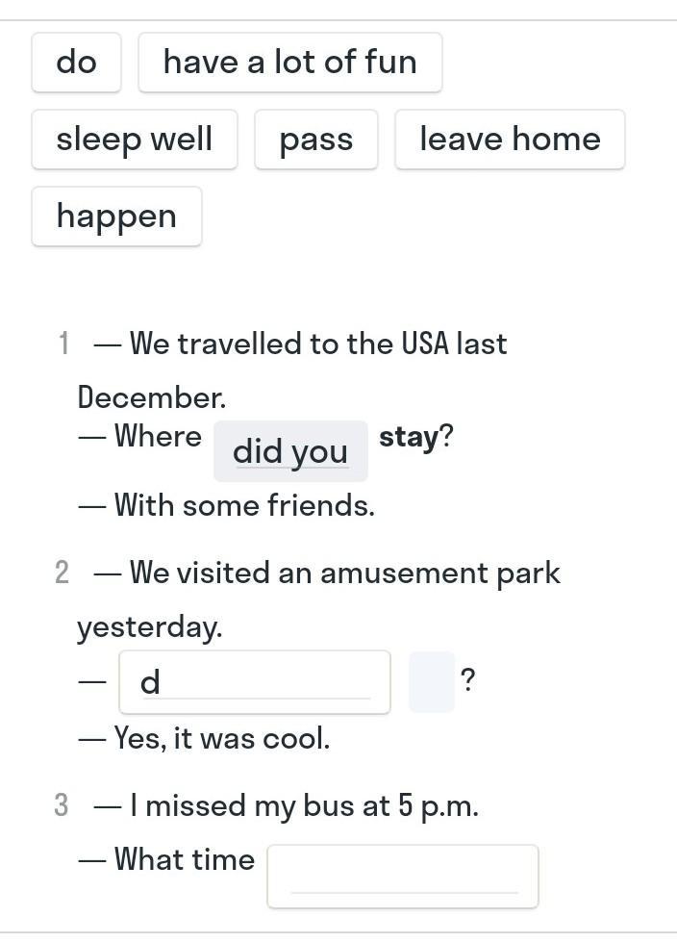Screen dimensions: 677x943
Task: Click question number 2
Action: click(x=63, y=573)
